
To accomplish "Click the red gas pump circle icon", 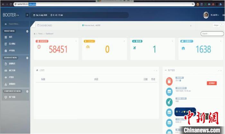I will click(169, 82).
